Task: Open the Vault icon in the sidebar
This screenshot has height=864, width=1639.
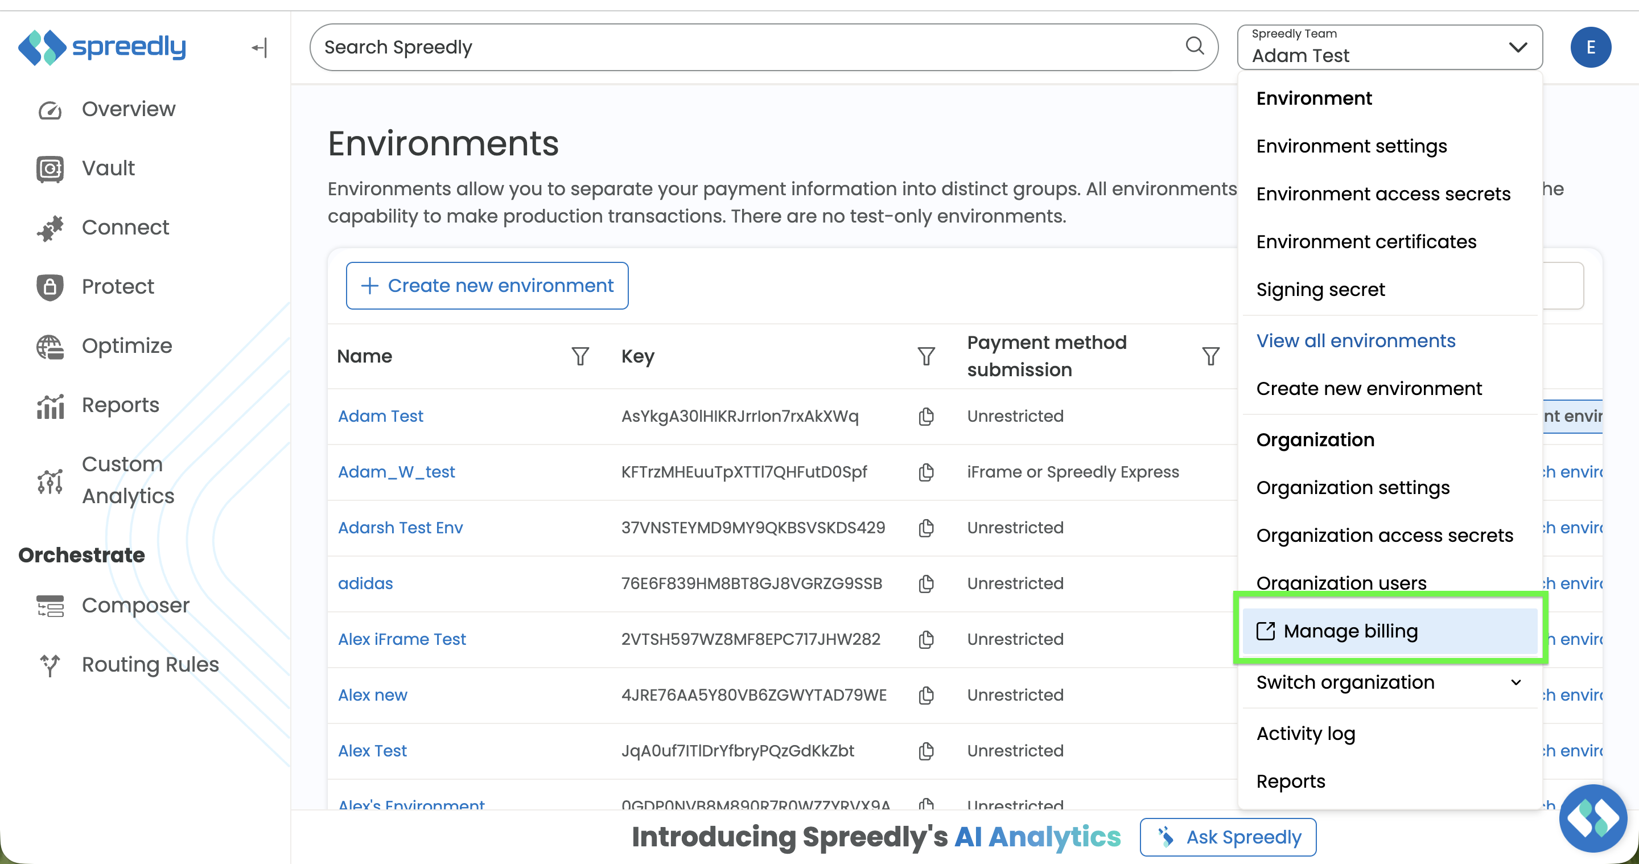Action: tap(50, 168)
